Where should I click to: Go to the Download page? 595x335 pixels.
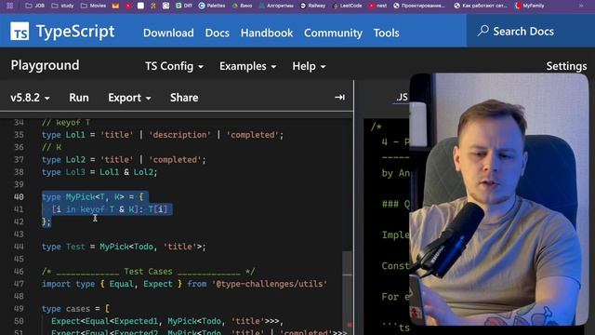click(x=168, y=33)
